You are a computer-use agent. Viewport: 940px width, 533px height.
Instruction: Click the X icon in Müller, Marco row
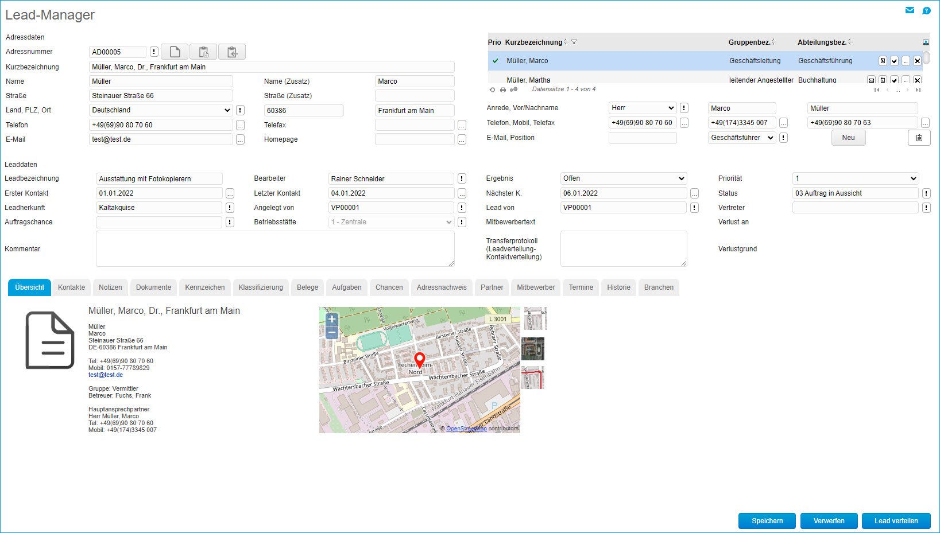[917, 61]
